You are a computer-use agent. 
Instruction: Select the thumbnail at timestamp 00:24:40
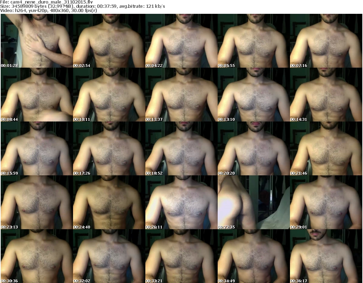tap(109, 202)
